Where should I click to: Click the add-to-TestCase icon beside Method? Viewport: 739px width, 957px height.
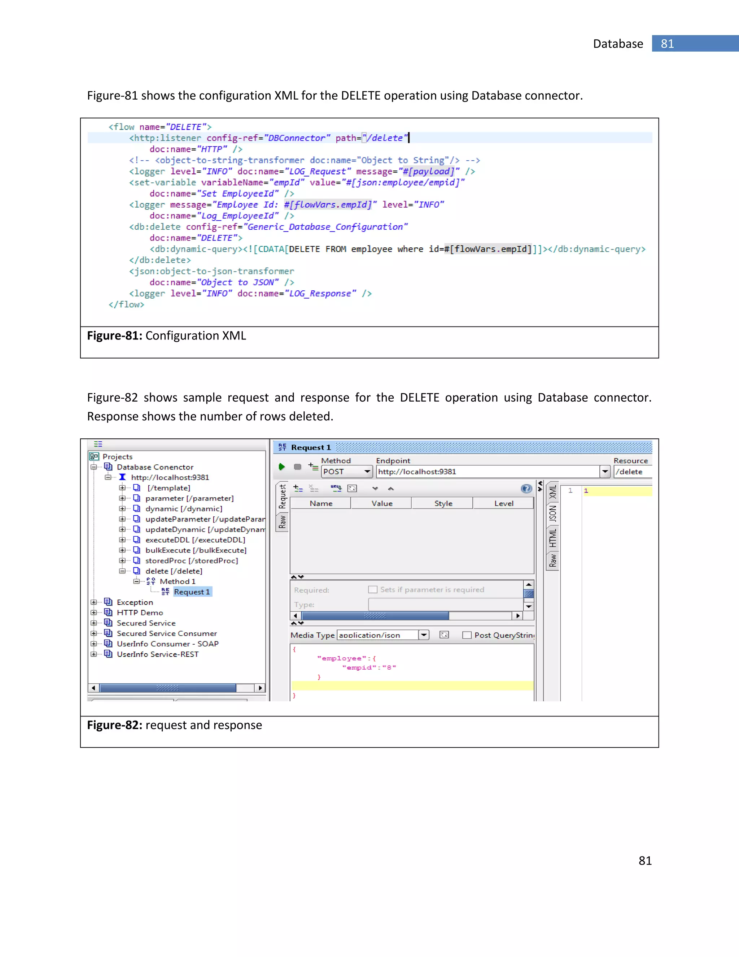coord(313,467)
